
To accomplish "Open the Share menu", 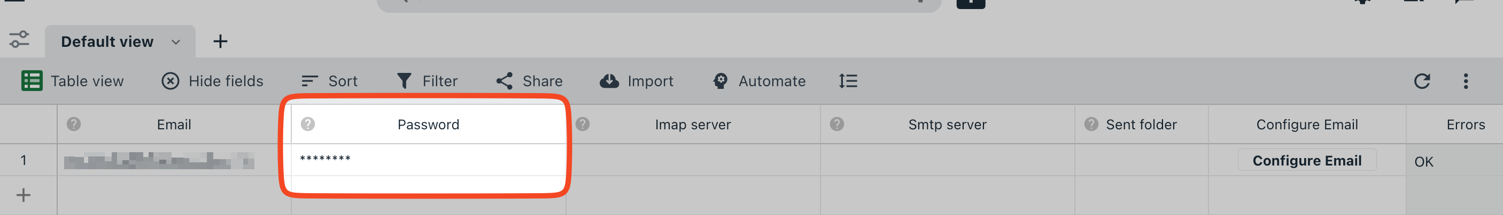I will pos(529,81).
